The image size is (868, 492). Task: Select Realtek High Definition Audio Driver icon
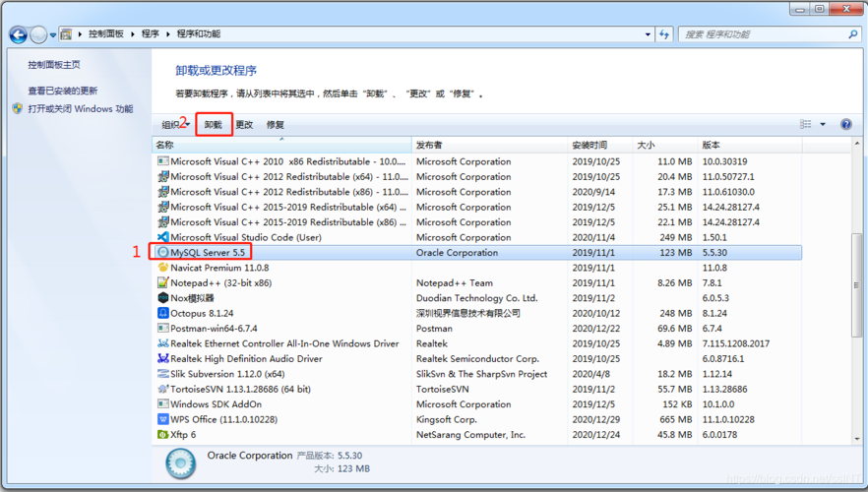pos(162,358)
